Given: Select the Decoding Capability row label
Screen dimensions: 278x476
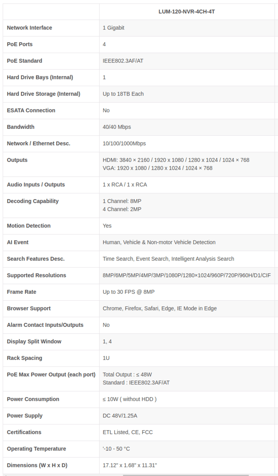Looking at the screenshot, I should point(33,201).
